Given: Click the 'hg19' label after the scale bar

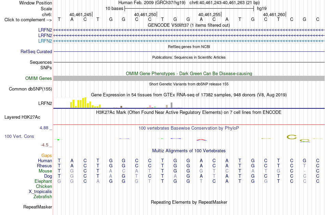Looking at the screenshot, I should click(262, 9).
